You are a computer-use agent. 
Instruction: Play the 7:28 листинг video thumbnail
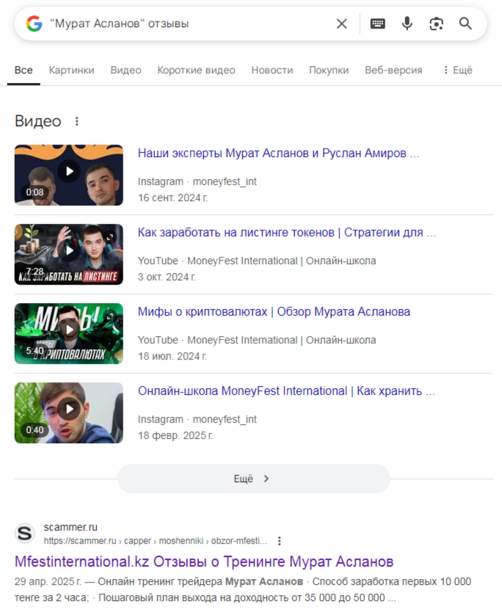click(69, 255)
